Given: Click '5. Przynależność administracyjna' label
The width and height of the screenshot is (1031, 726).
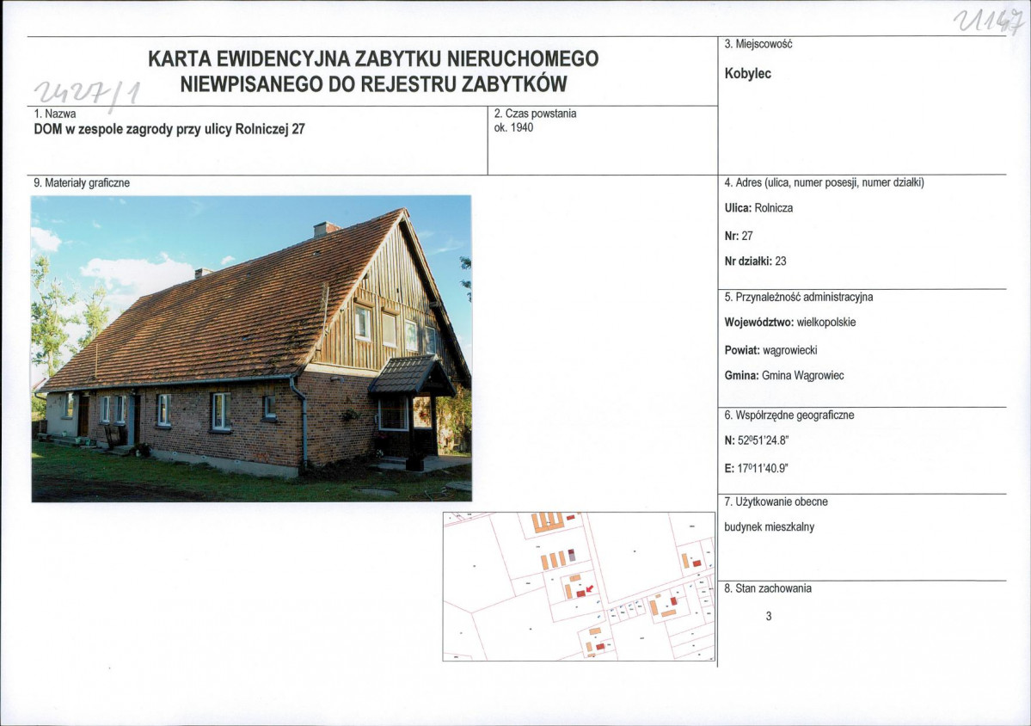Looking at the screenshot, I should [x=799, y=297].
